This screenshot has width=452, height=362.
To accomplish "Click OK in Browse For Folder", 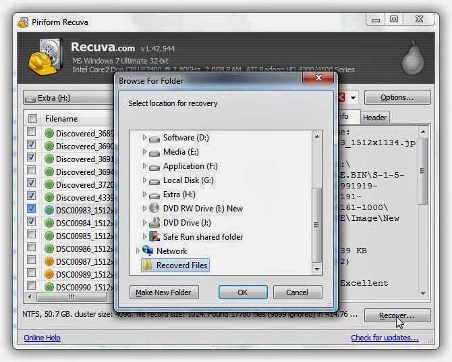I will point(243,292).
